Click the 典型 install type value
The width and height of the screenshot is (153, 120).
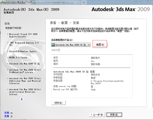93,78
